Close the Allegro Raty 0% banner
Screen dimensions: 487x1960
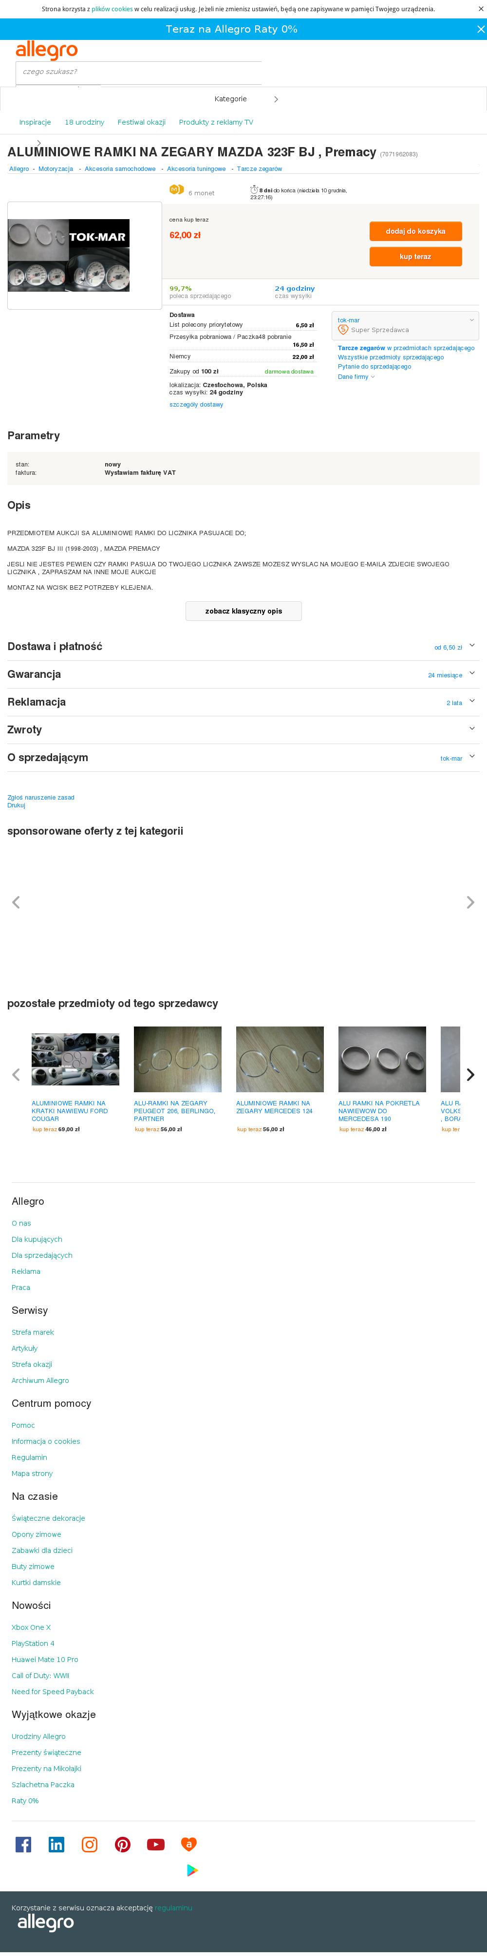pos(480,29)
